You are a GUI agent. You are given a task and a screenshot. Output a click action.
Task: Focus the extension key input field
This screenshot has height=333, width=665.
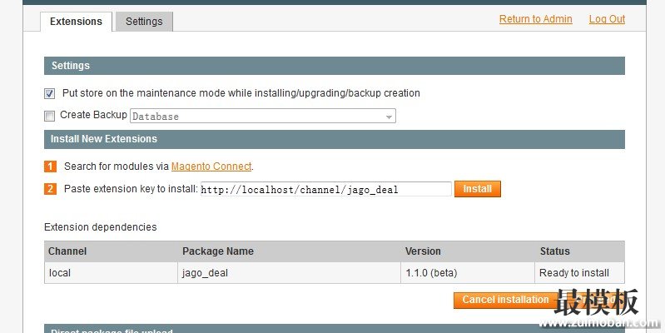[x=325, y=190]
